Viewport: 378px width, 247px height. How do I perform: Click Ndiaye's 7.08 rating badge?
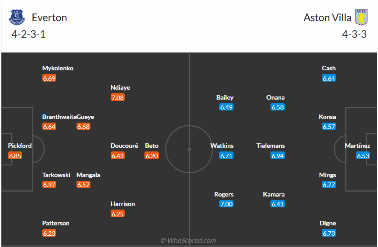[117, 97]
